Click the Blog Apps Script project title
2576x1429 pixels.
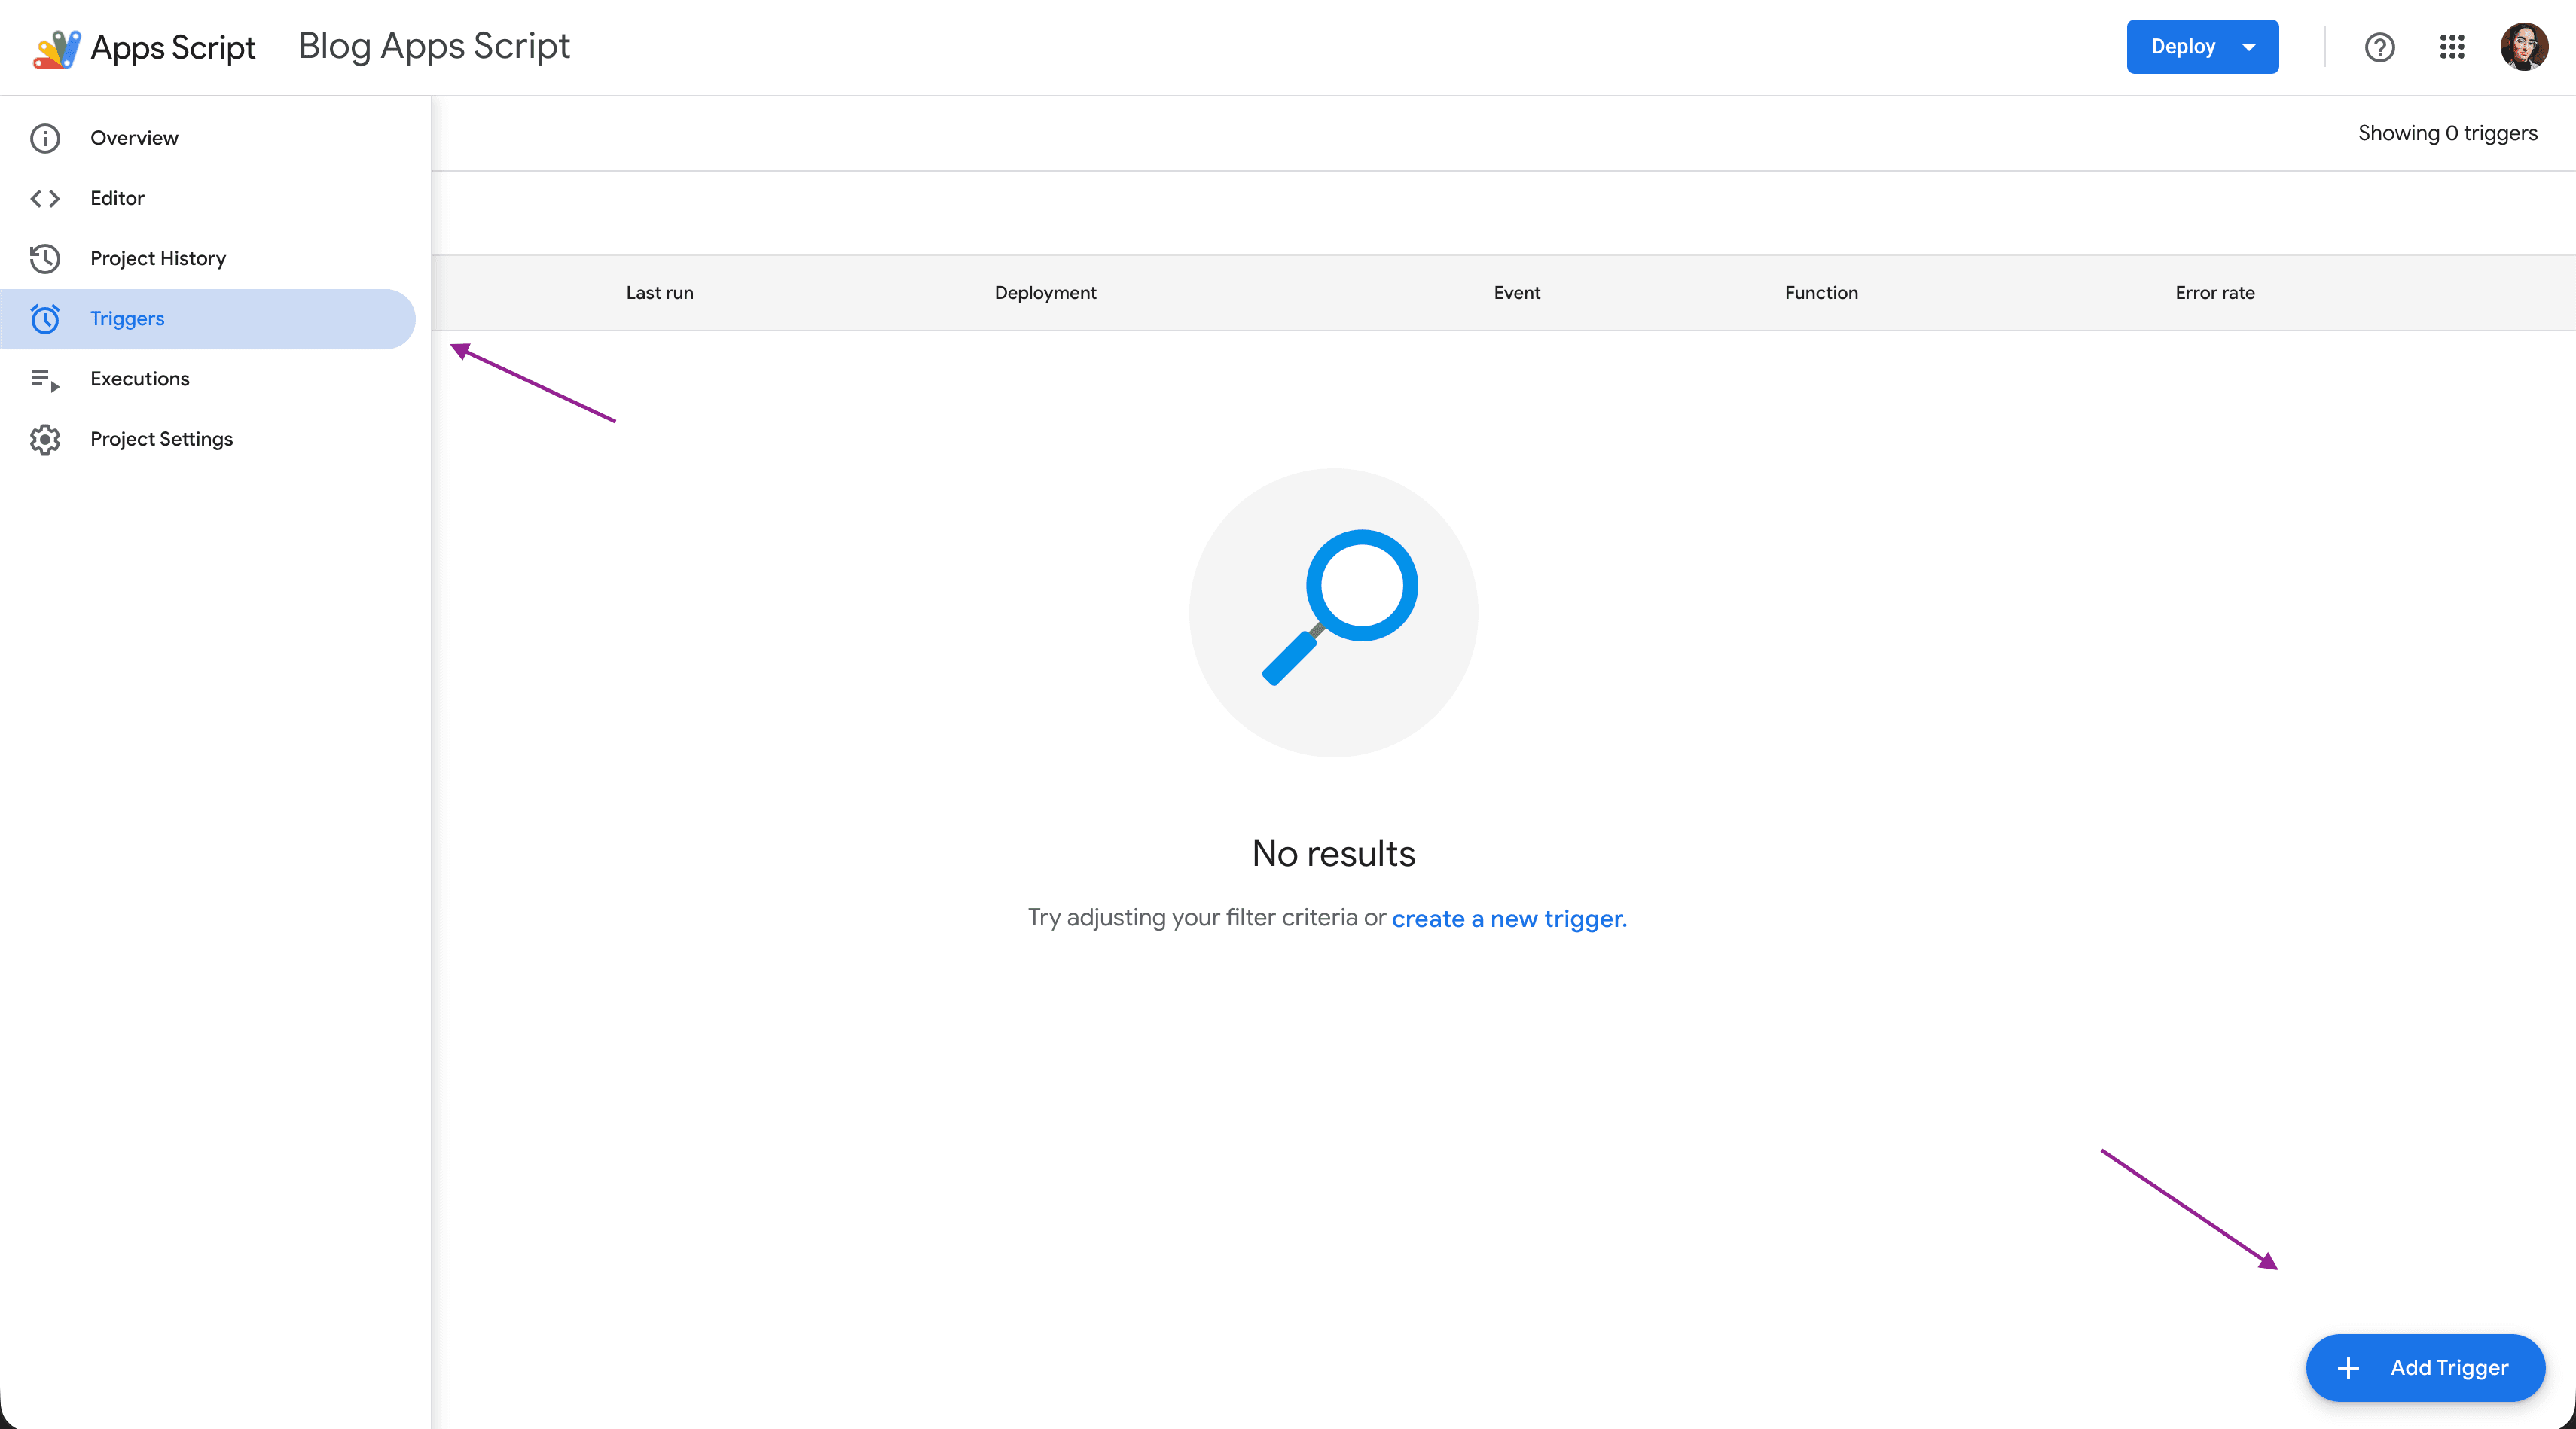(434, 46)
